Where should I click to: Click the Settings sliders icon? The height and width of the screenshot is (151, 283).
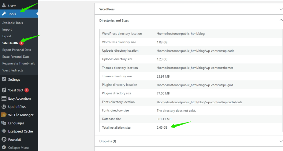click(x=4, y=79)
